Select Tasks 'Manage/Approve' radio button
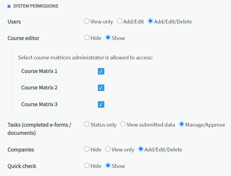This screenshot has width=231, height=176. coord(182,124)
